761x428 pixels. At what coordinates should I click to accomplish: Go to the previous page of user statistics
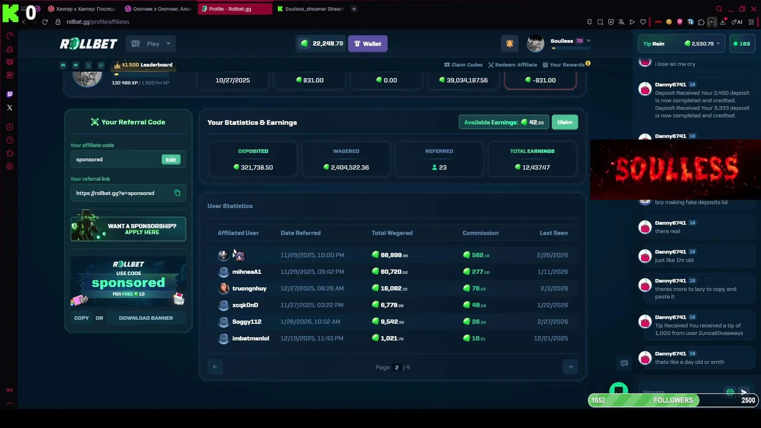click(x=215, y=367)
